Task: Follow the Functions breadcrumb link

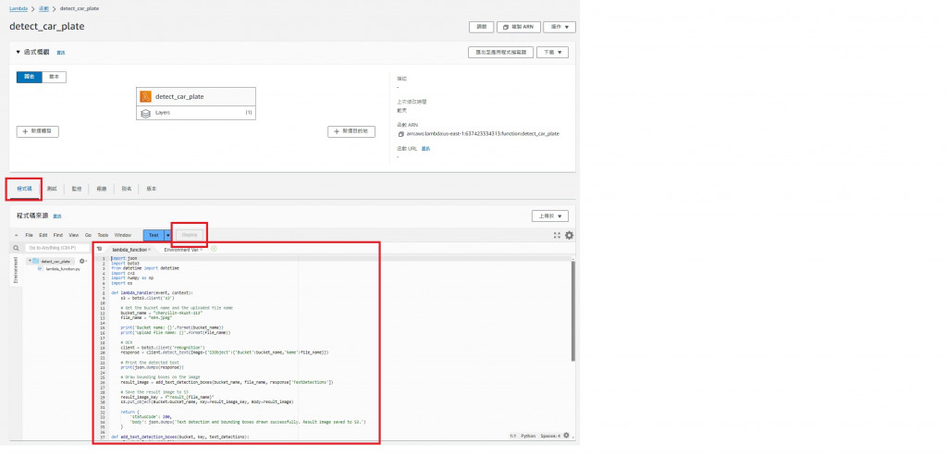Action: (43, 8)
